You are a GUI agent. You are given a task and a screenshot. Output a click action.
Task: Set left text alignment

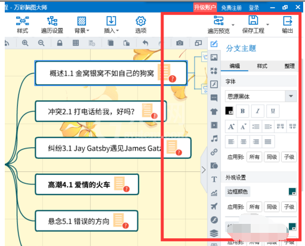[231, 142]
